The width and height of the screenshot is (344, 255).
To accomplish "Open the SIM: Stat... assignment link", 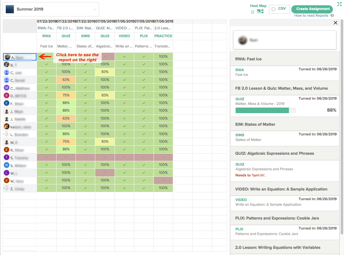I will coord(85,28).
